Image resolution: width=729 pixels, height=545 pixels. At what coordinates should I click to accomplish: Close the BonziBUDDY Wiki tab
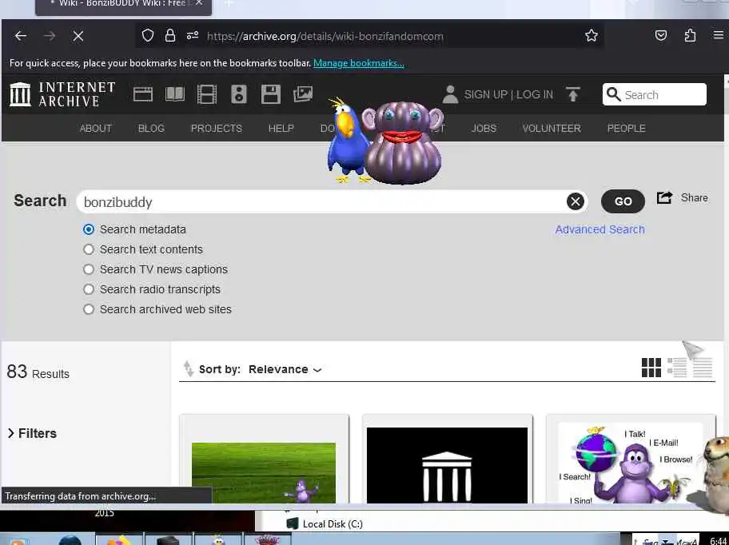(x=199, y=3)
